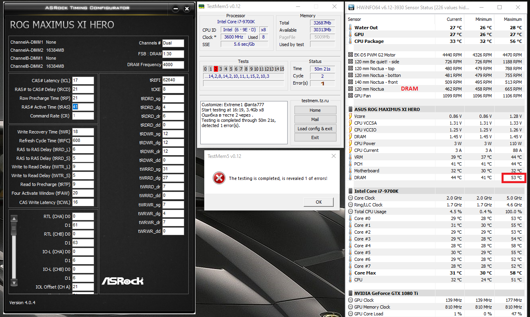Click the NVIDIA GeForce GTX 1080 Ti group icon
Screen dimensions: 530x317
pos(350,293)
